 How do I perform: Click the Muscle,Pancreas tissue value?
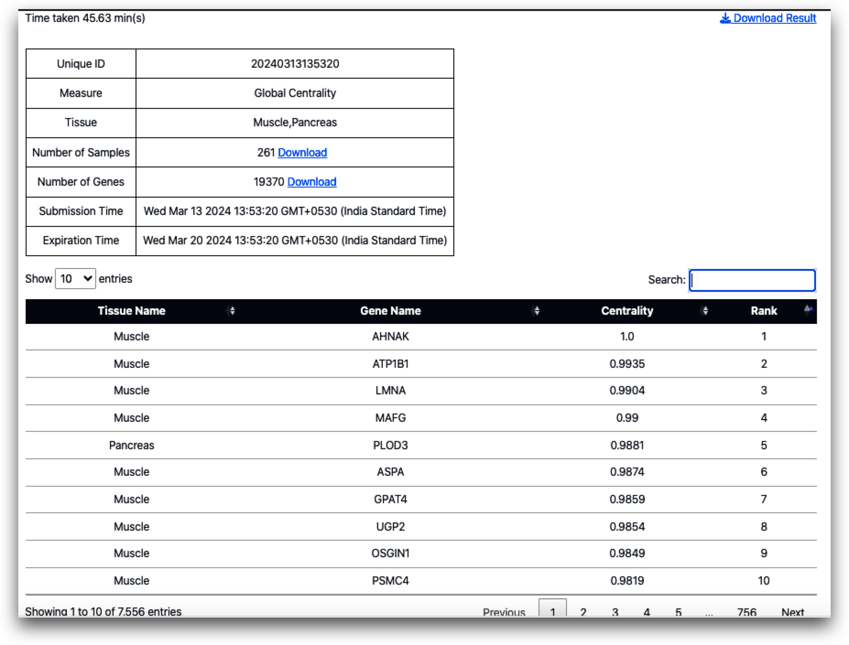[295, 123]
